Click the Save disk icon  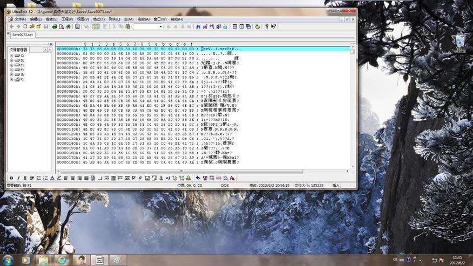[46, 26]
